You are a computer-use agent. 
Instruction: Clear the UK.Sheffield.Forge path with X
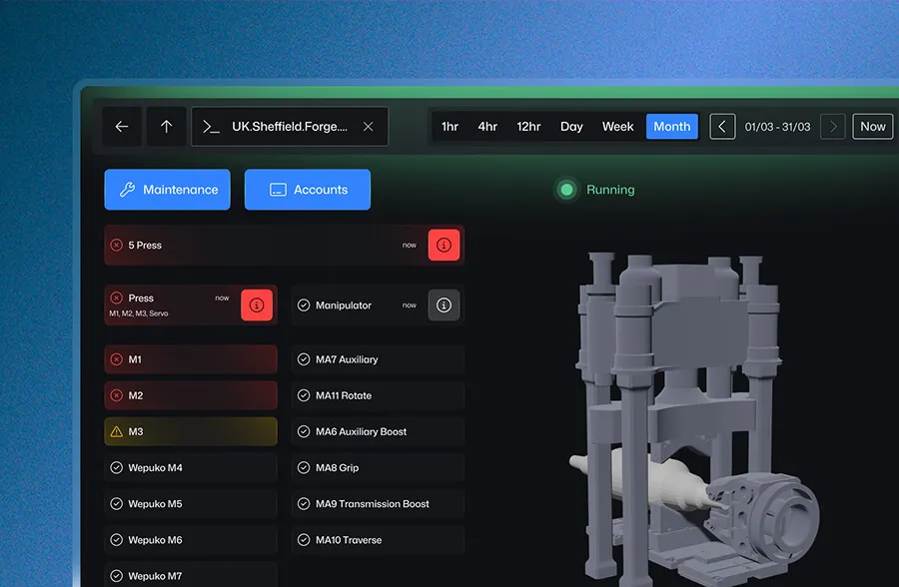[x=368, y=127]
